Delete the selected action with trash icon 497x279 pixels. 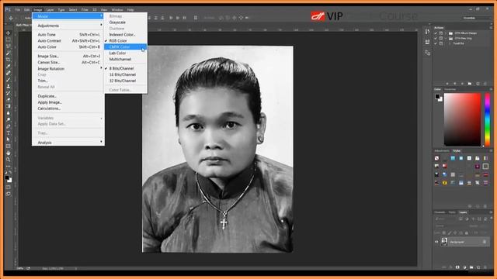pos(485,84)
